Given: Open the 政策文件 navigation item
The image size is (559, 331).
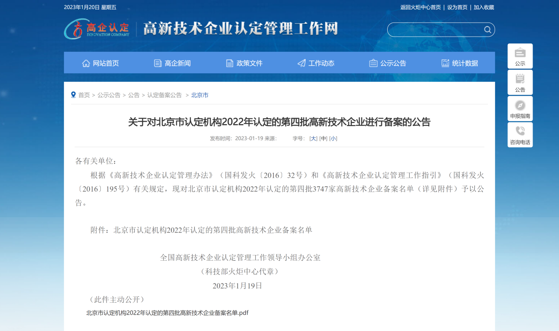Looking at the screenshot, I should pos(244,63).
